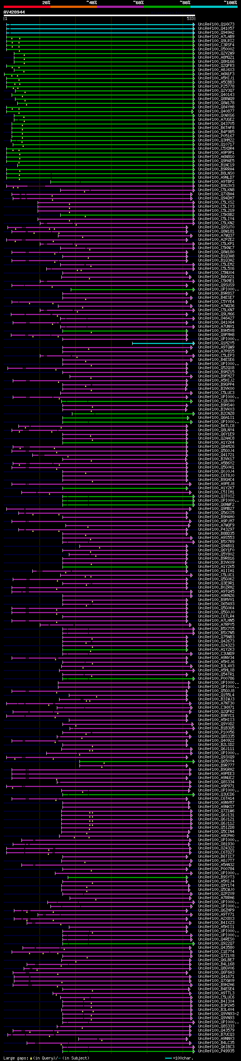The image size is (241, 1061).
Task: Click the cyan ~100% identity legend segment
Action: tap(214, 7)
